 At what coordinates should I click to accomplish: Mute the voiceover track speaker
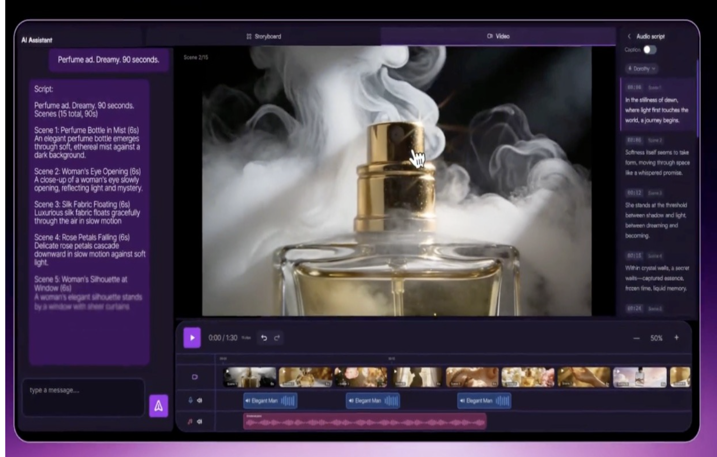pos(200,400)
